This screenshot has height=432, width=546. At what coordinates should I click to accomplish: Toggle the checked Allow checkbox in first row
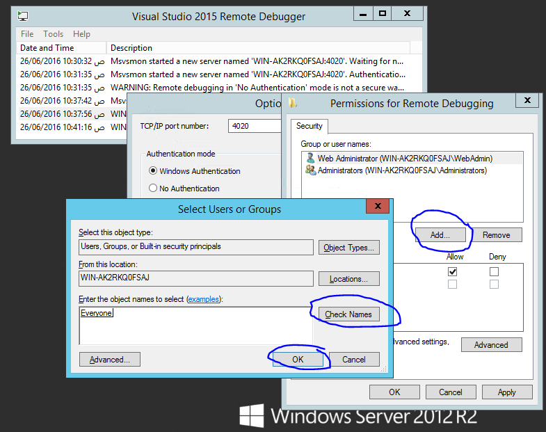coord(452,271)
